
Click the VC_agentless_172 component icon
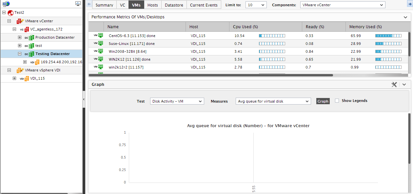(x=27, y=29)
